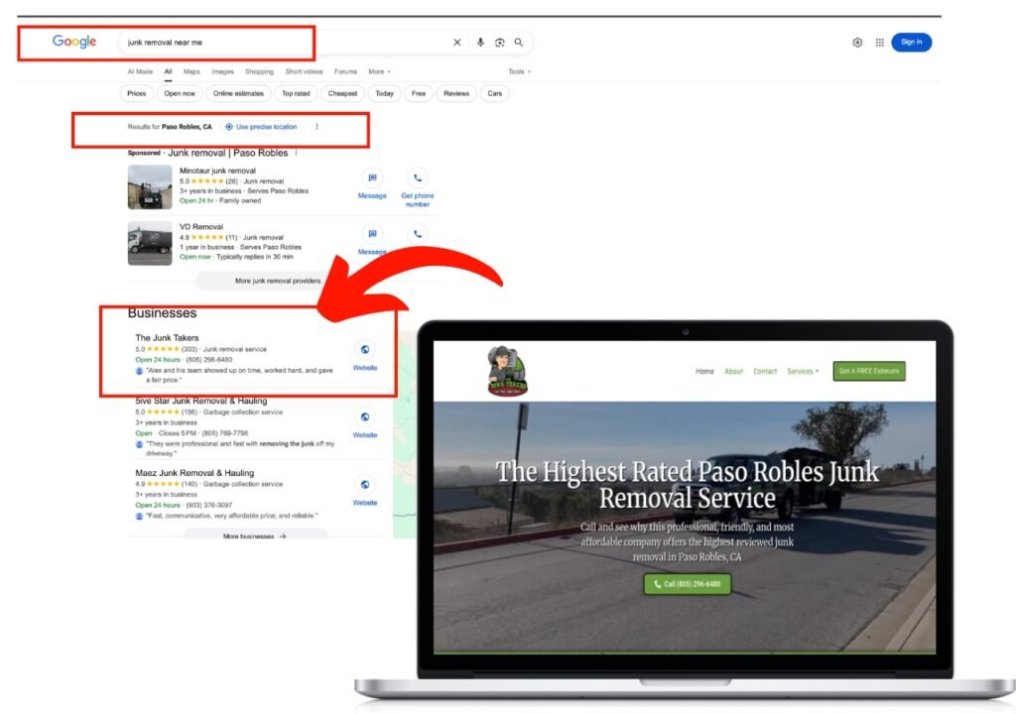Viewport: 1016px width, 714px height.
Task: Expand the More search categories dropdown
Action: 379,72
